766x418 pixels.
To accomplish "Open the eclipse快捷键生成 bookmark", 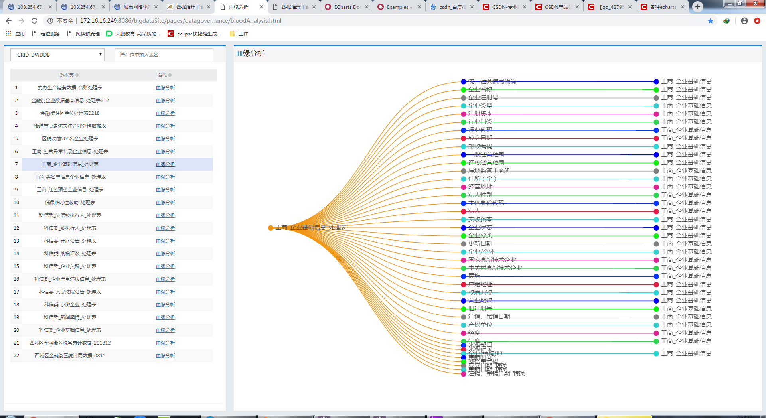I will click(194, 34).
